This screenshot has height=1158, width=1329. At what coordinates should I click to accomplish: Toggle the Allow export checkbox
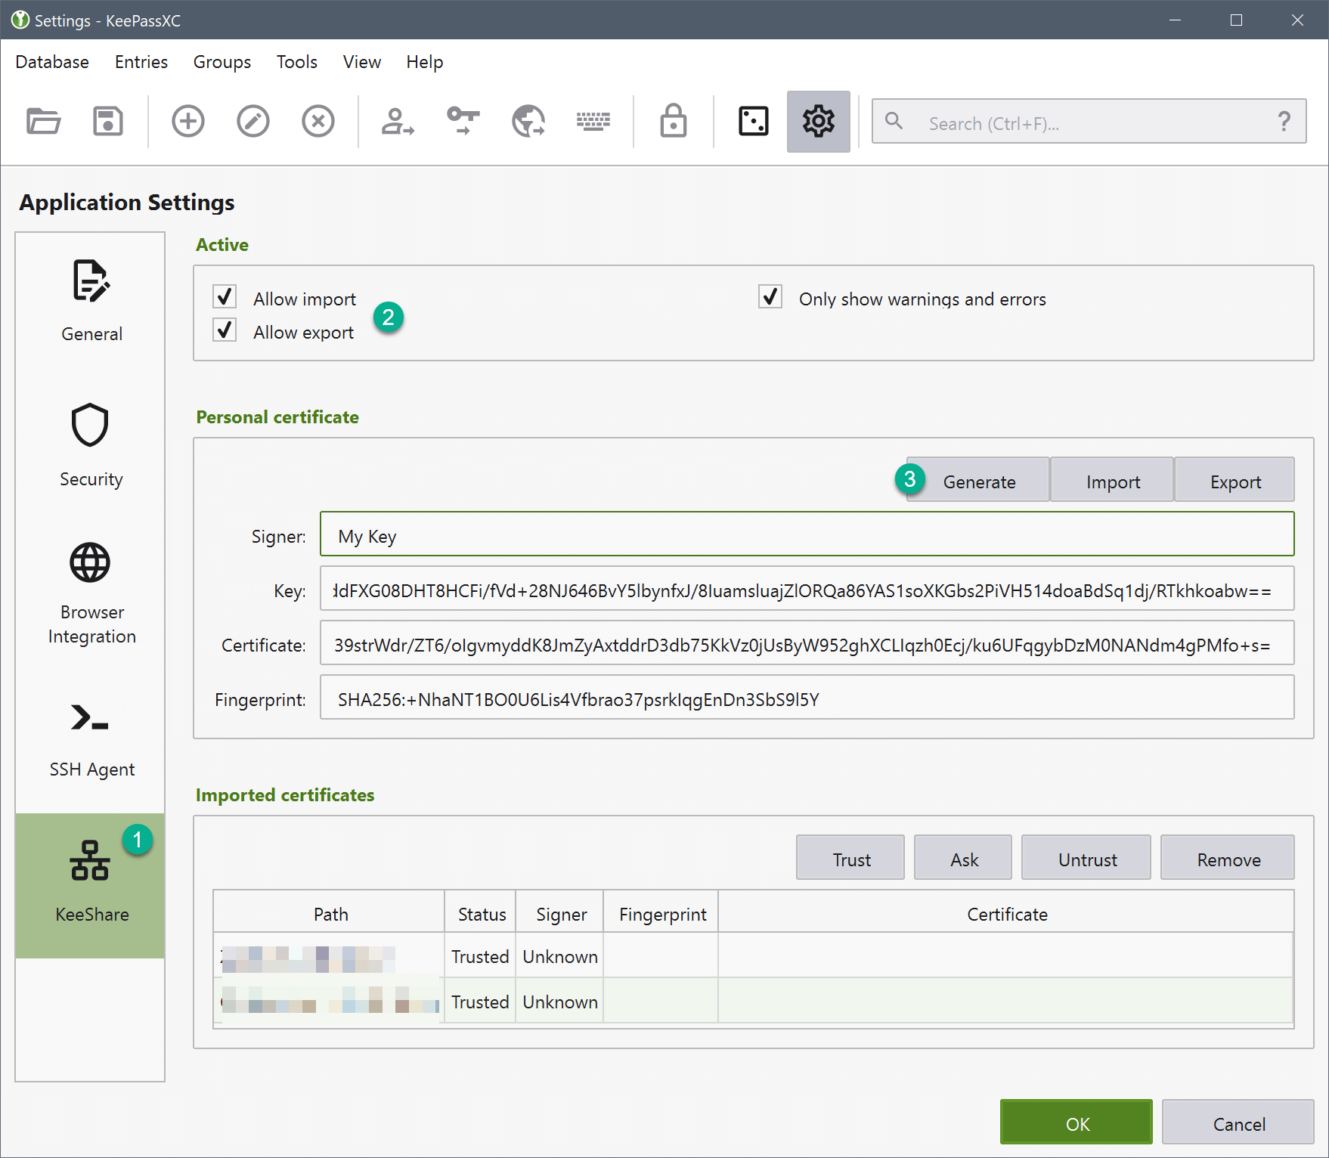(x=225, y=331)
